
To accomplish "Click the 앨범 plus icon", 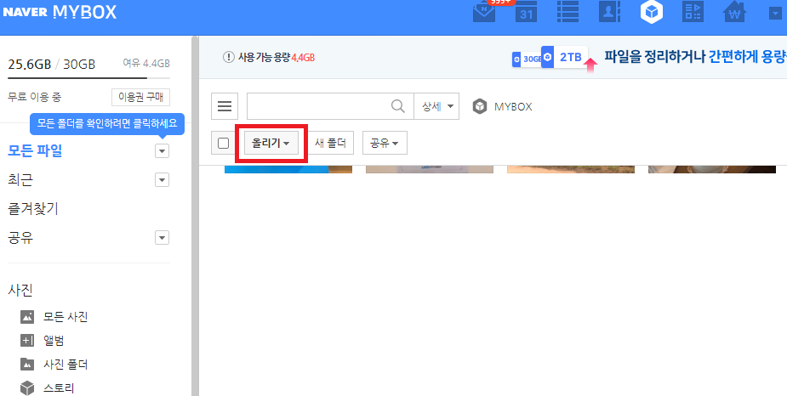I will 27,341.
